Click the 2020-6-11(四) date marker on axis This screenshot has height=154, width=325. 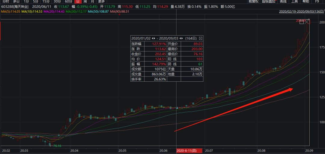tap(187, 150)
